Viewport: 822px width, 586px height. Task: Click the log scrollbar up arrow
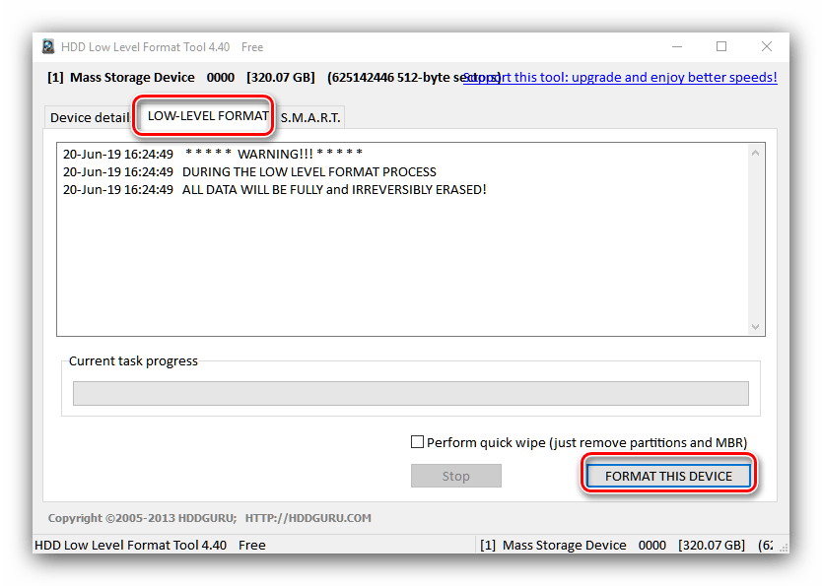(x=756, y=153)
